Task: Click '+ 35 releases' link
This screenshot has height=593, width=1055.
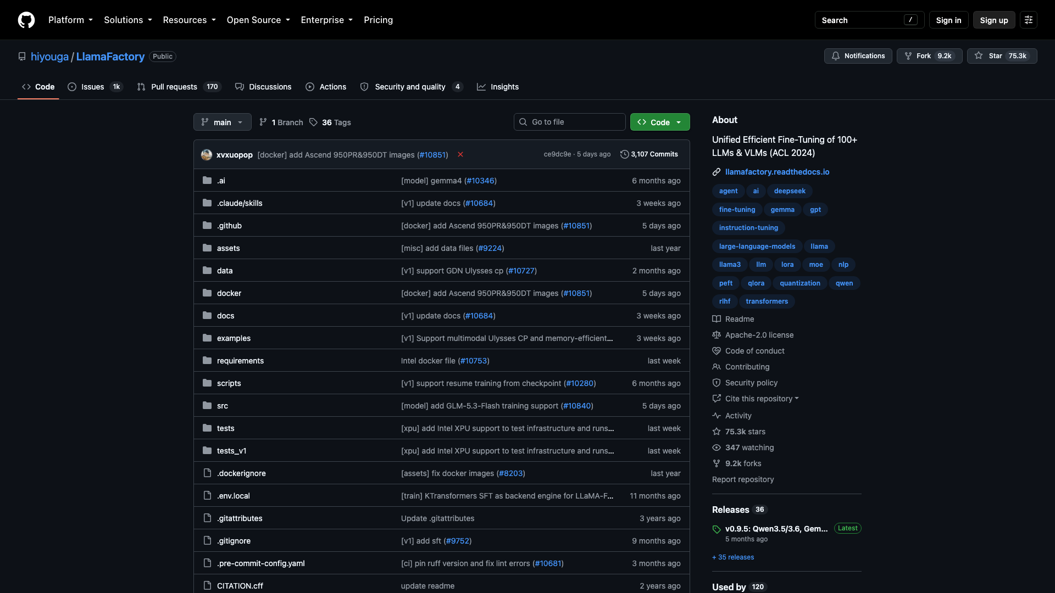Action: (x=733, y=557)
